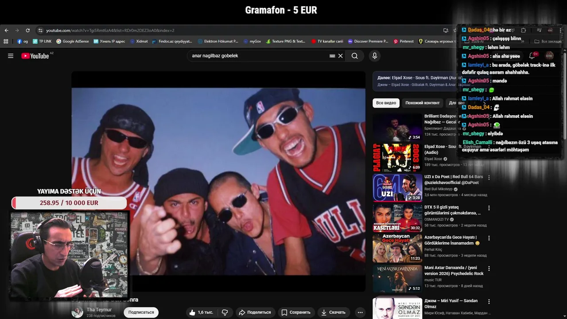Open the UZI x Da Poet 64 Bars thumbnail
This screenshot has width=567, height=319.
[397, 187]
